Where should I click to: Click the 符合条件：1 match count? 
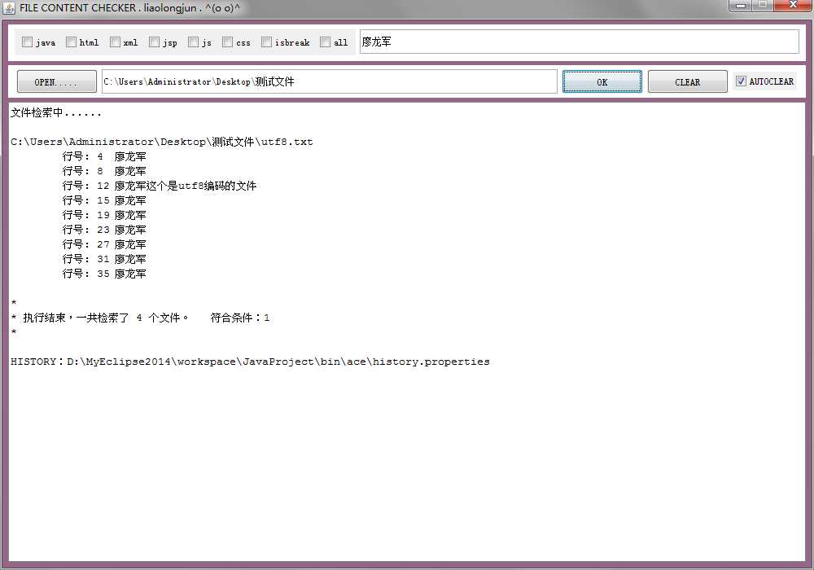click(x=240, y=318)
